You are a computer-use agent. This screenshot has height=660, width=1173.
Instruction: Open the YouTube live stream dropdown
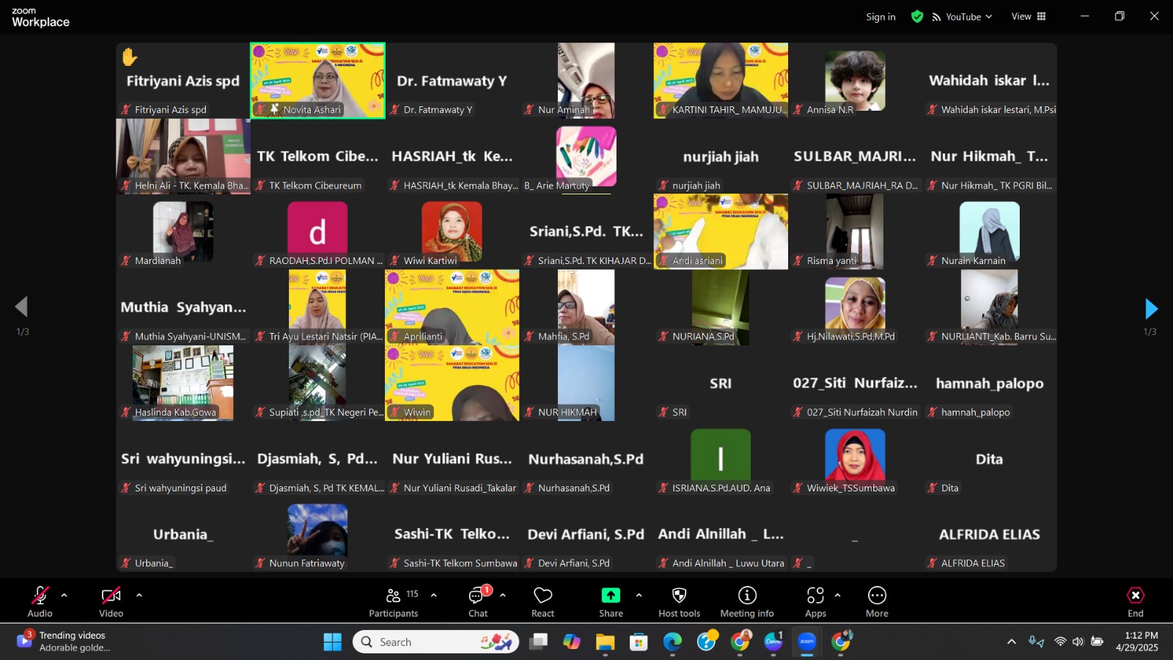[963, 17]
